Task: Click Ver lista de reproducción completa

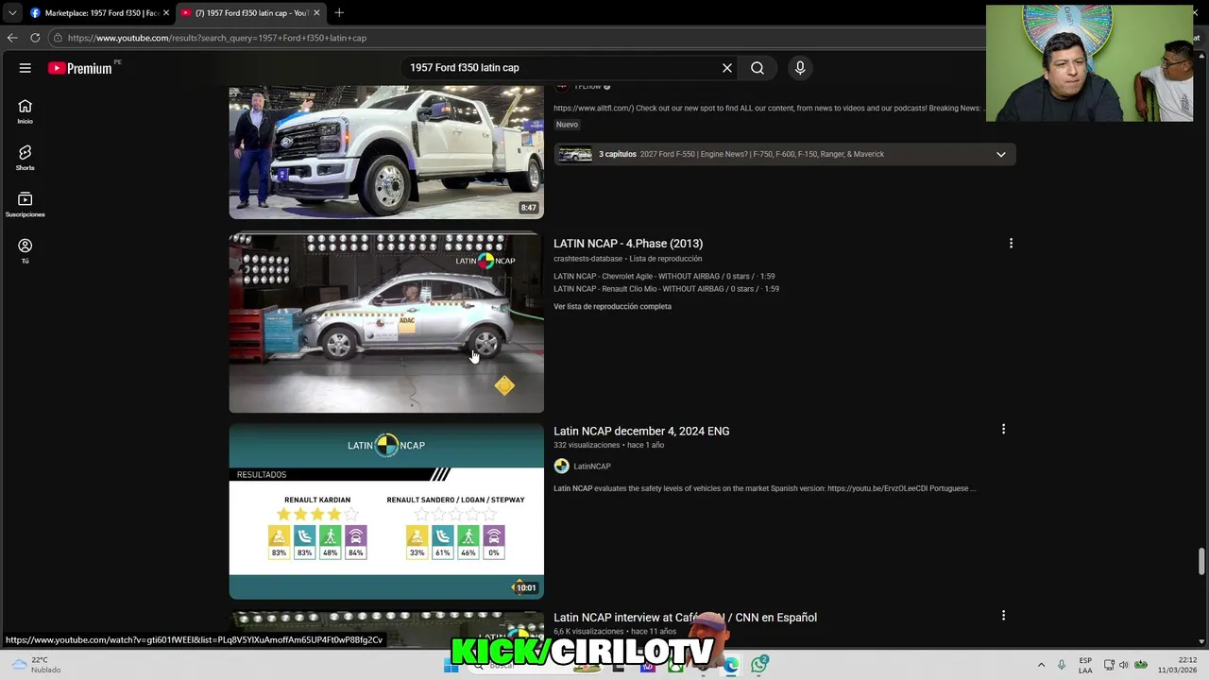Action: tap(612, 306)
